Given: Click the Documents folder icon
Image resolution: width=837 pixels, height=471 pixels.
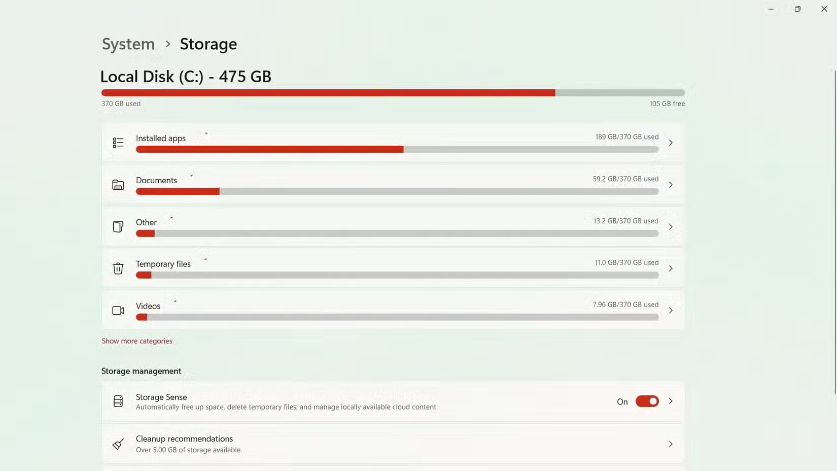Looking at the screenshot, I should pos(118,185).
